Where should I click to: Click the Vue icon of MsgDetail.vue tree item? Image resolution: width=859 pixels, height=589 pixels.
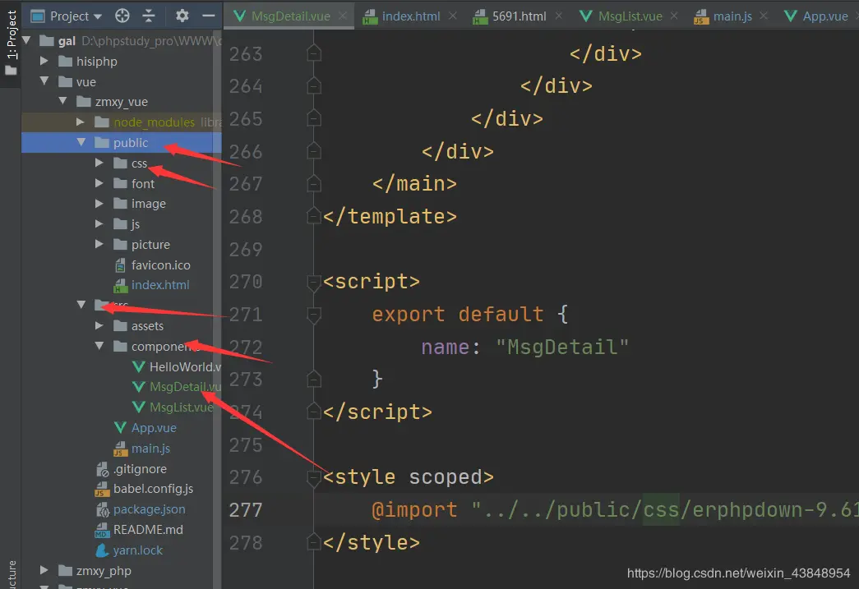click(x=139, y=387)
